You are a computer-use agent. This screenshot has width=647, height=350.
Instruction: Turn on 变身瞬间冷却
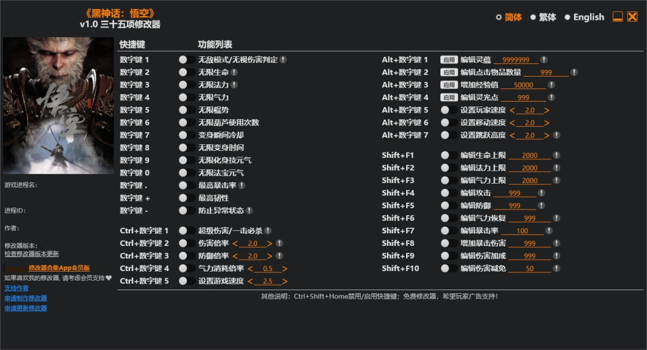click(x=186, y=135)
